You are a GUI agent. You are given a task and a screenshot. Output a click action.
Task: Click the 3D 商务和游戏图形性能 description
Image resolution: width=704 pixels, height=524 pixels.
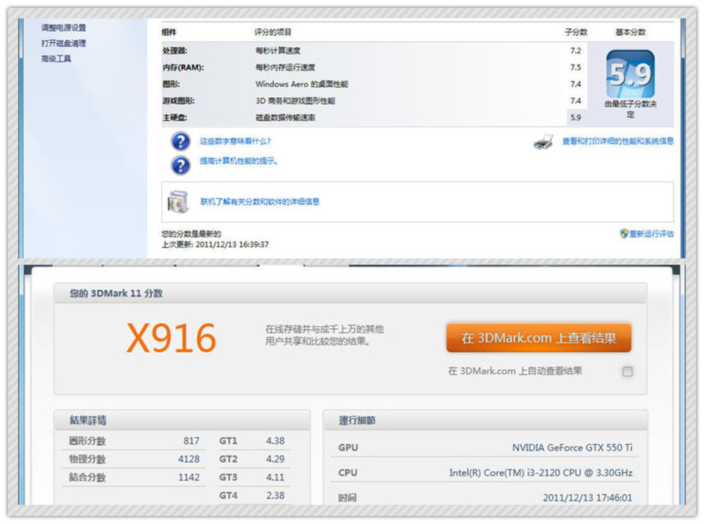[296, 101]
